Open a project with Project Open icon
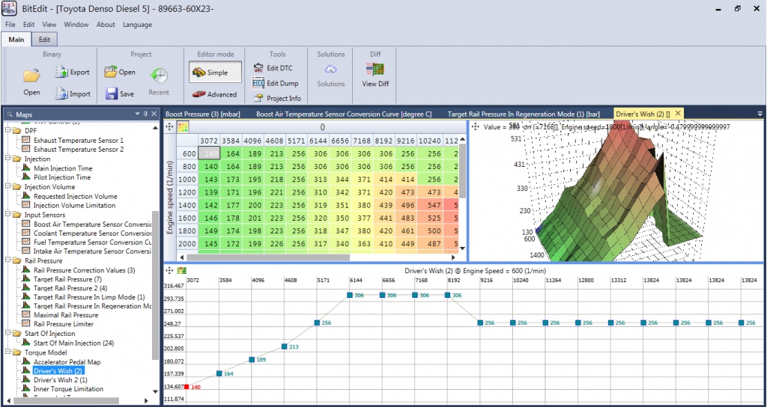 click(x=120, y=73)
